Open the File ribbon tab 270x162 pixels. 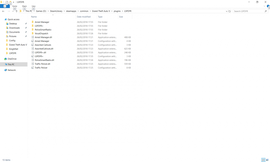[5, 6]
